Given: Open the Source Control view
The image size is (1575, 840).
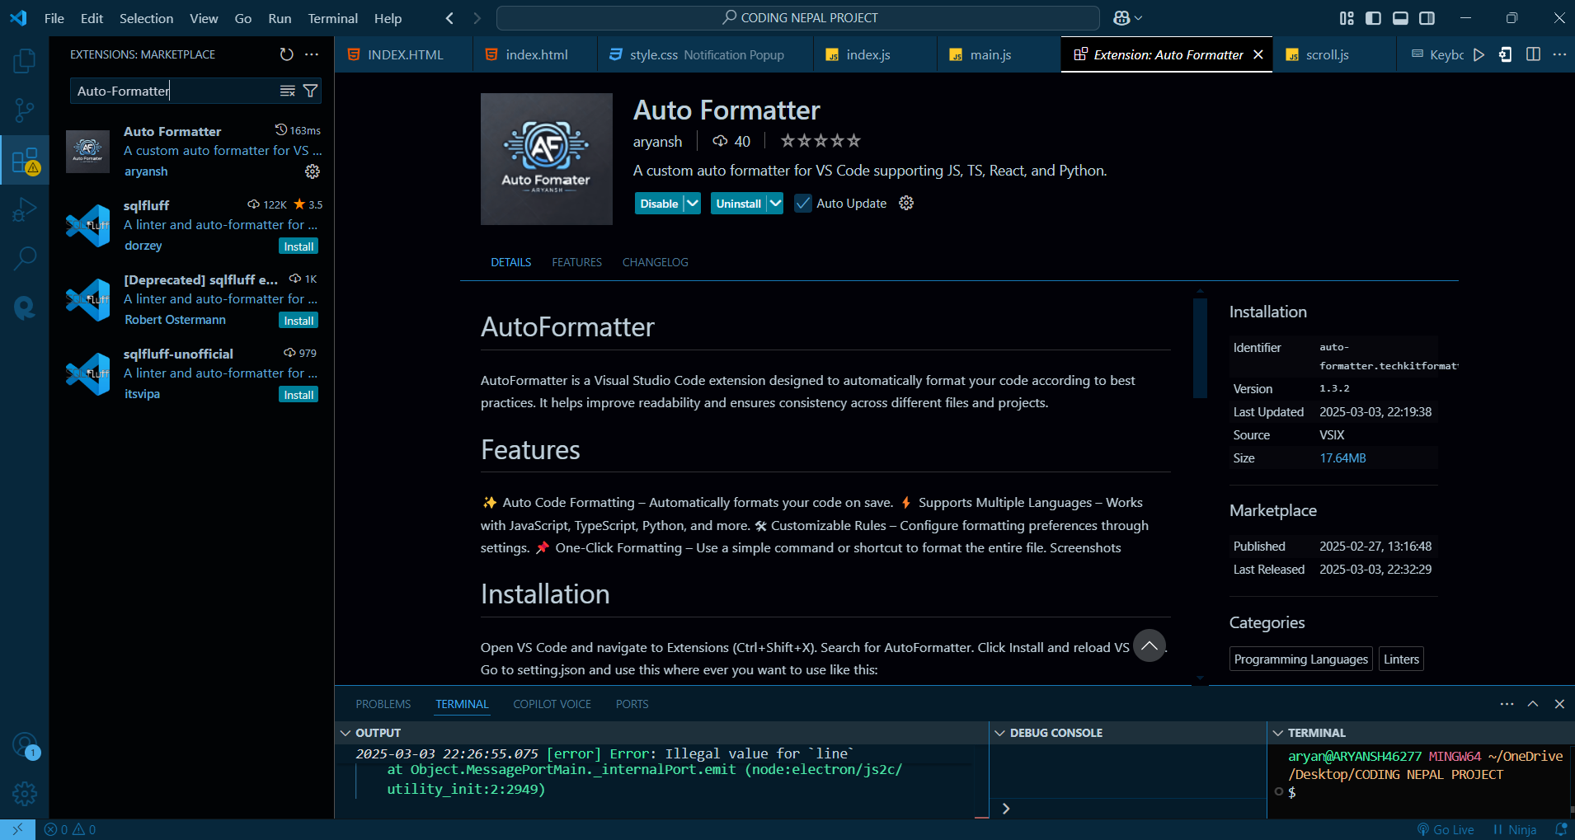Looking at the screenshot, I should 25,110.
